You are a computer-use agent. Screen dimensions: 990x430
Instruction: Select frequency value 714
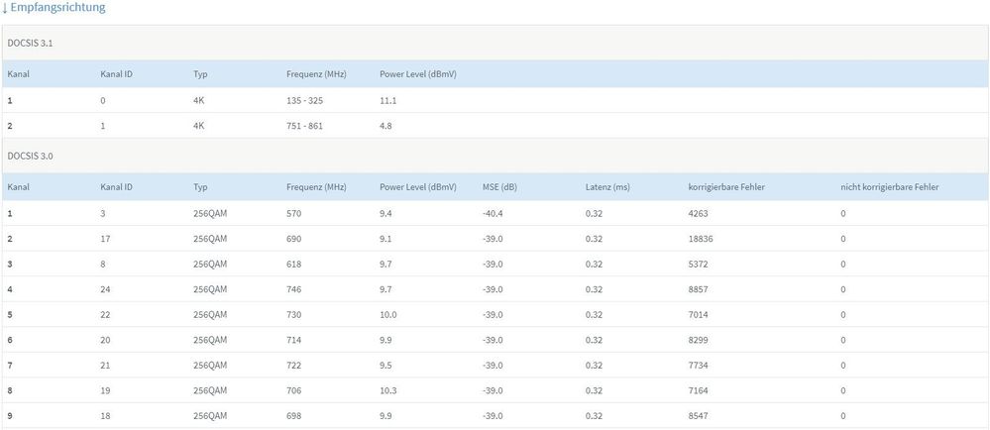pos(293,340)
